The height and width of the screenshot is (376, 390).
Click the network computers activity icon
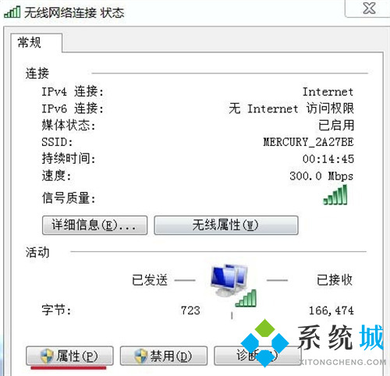229,280
